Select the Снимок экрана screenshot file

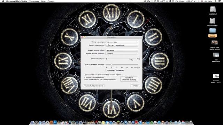point(216,76)
